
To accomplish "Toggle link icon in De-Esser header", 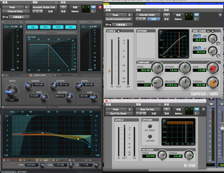I will [197, 109].
